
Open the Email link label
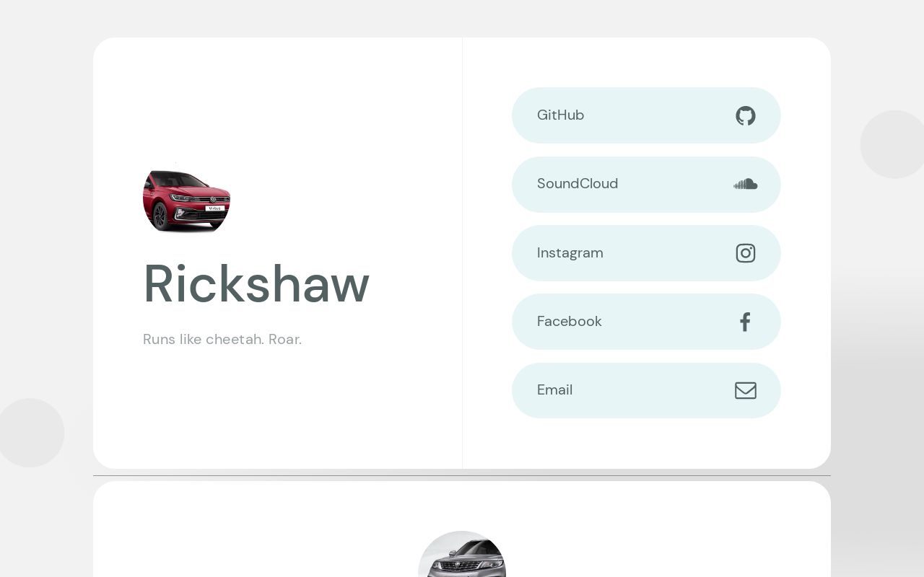(555, 390)
